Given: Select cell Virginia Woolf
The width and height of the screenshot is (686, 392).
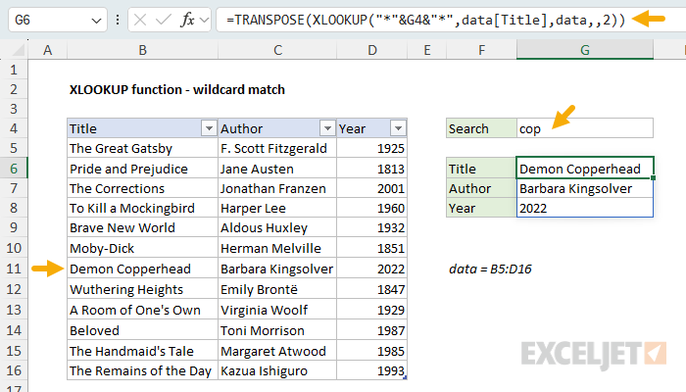Looking at the screenshot, I should click(277, 310).
